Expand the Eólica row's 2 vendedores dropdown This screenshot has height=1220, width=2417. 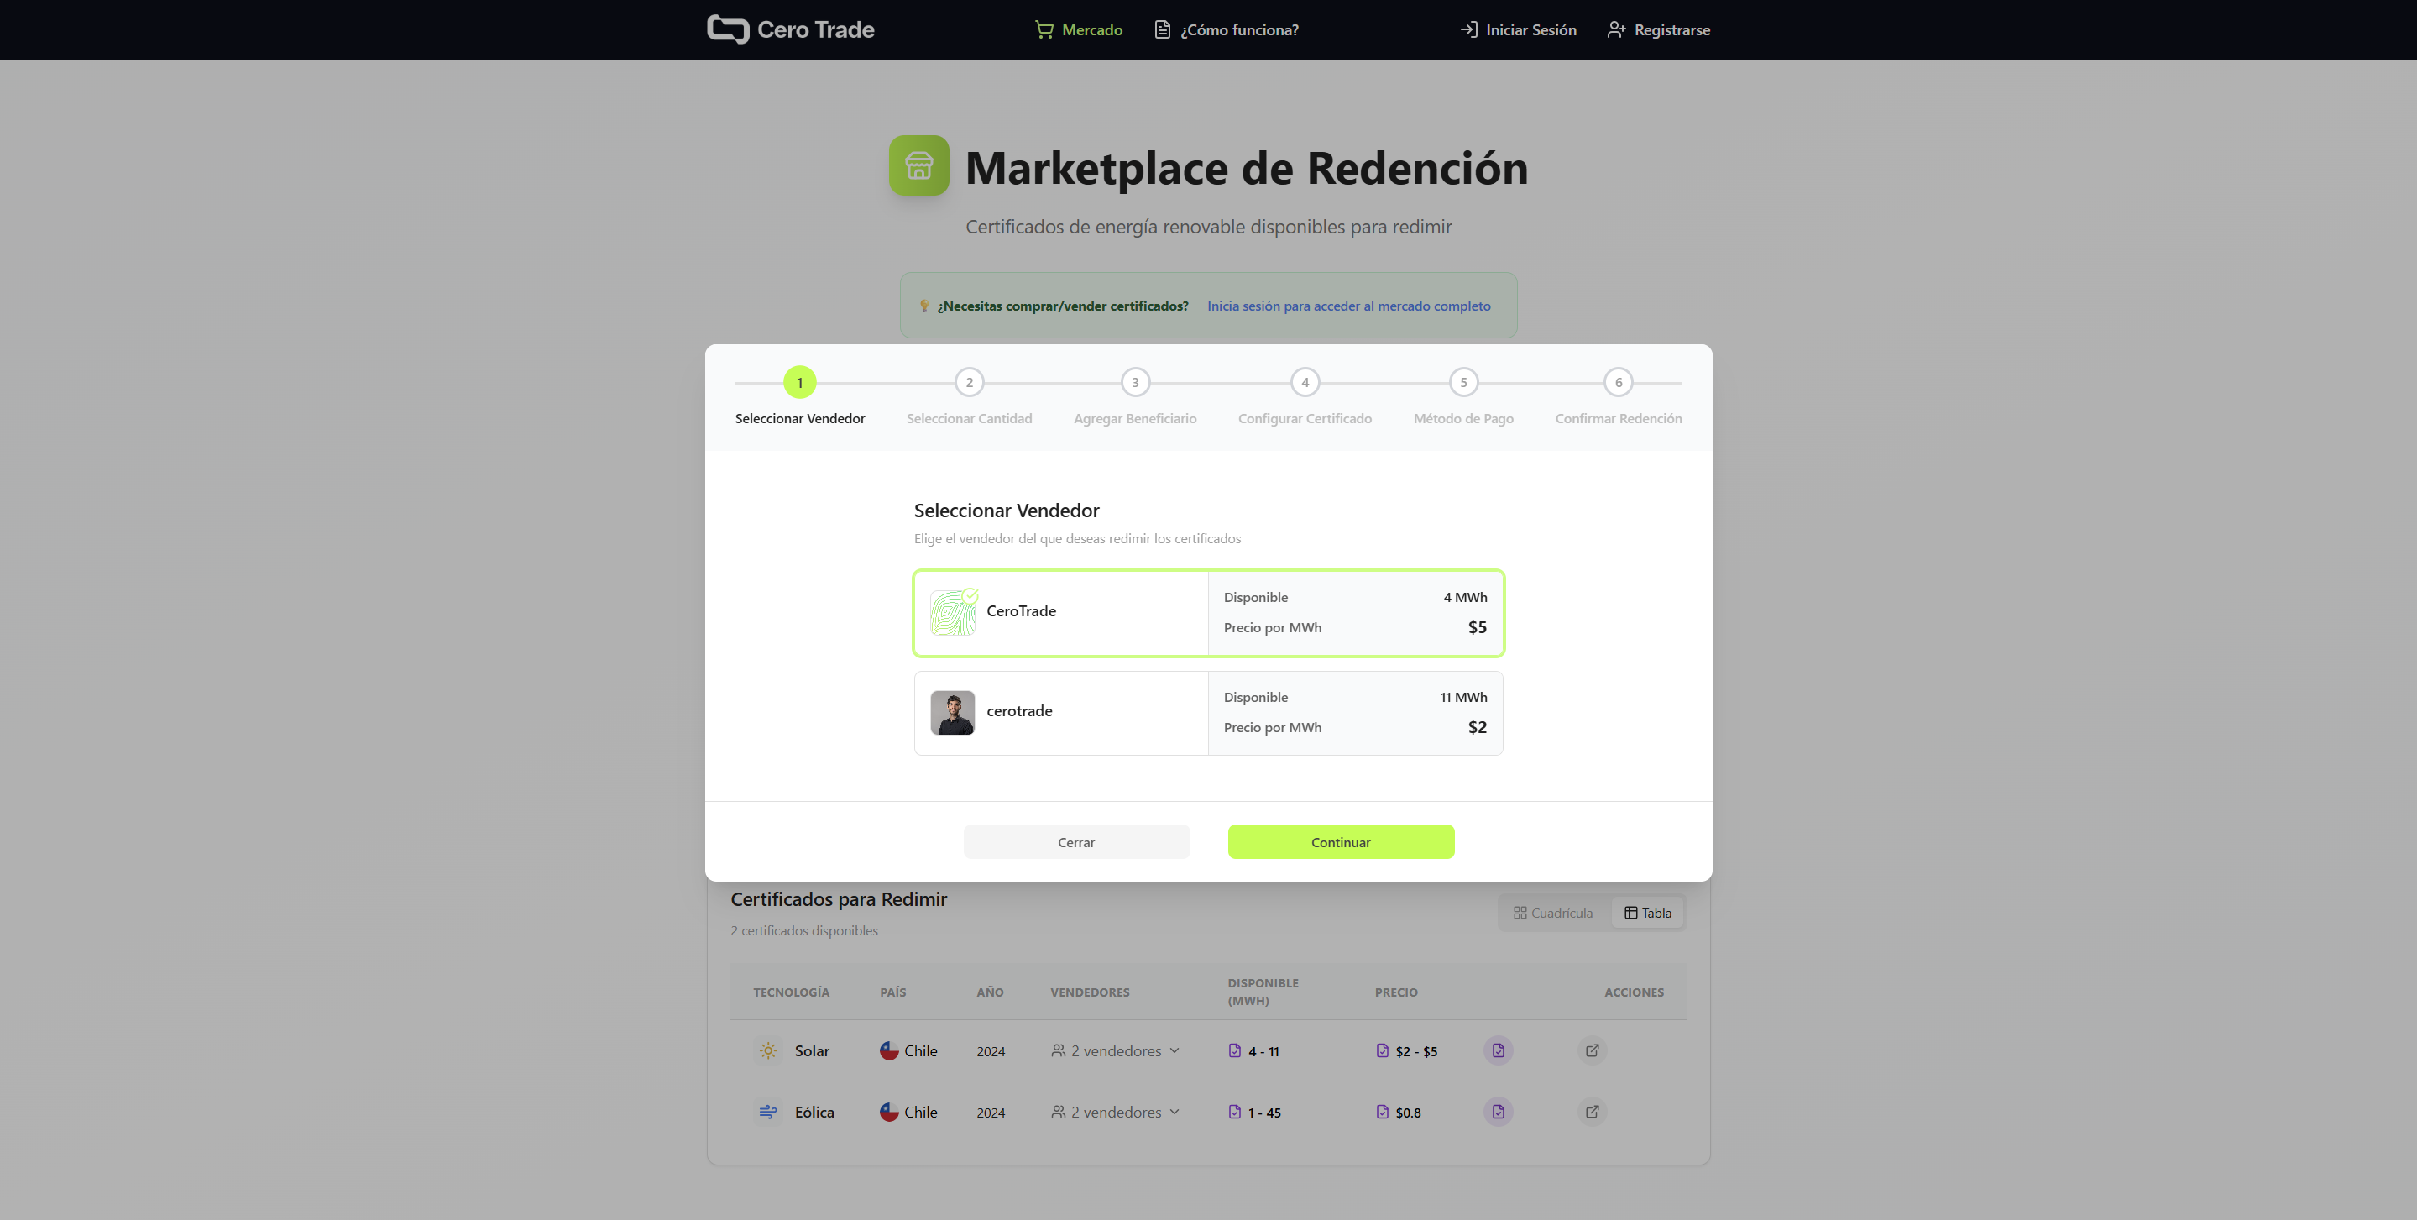pyautogui.click(x=1116, y=1112)
